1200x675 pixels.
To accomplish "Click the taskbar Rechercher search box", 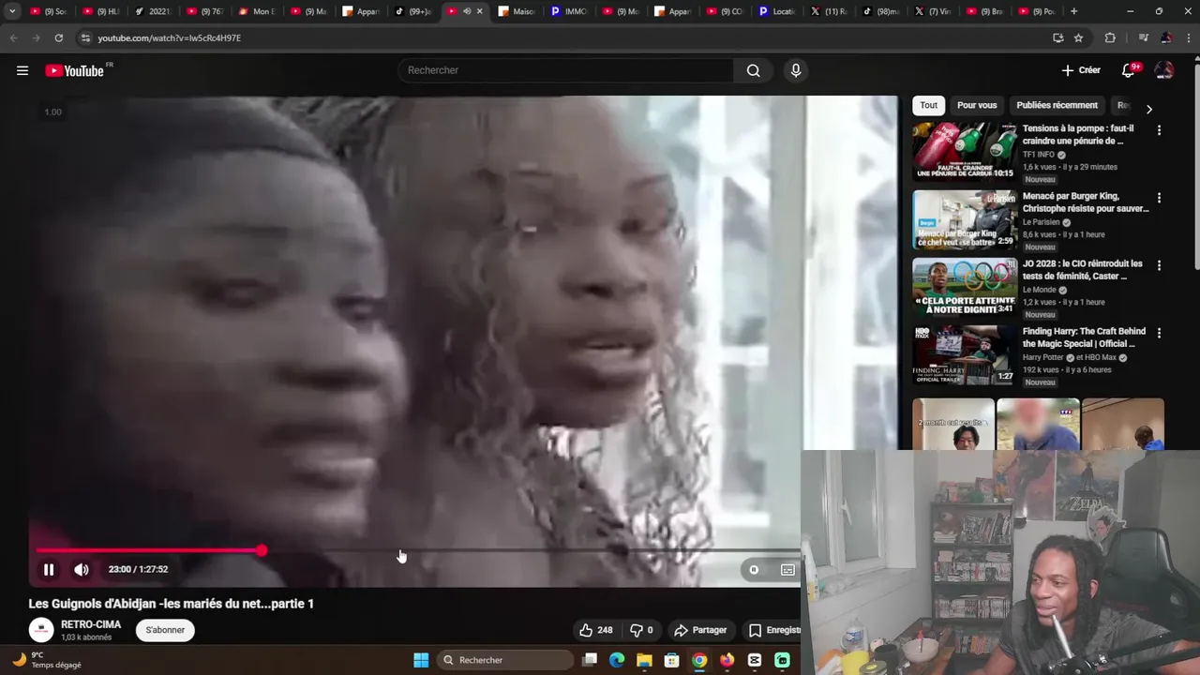I will 506,660.
